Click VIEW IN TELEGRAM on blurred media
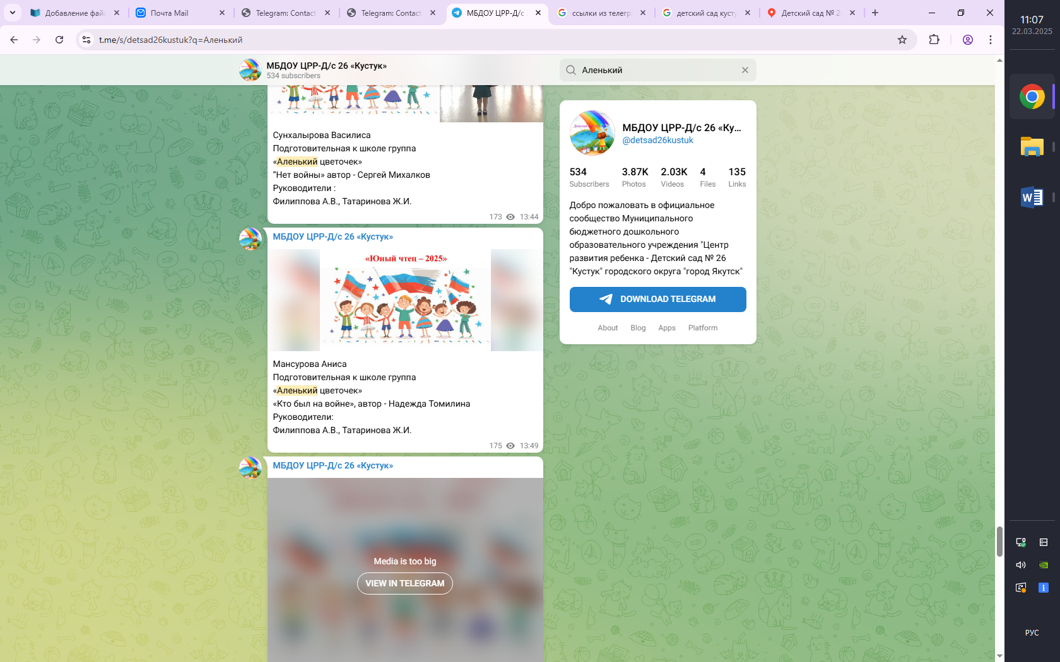The width and height of the screenshot is (1060, 662). coord(405,583)
